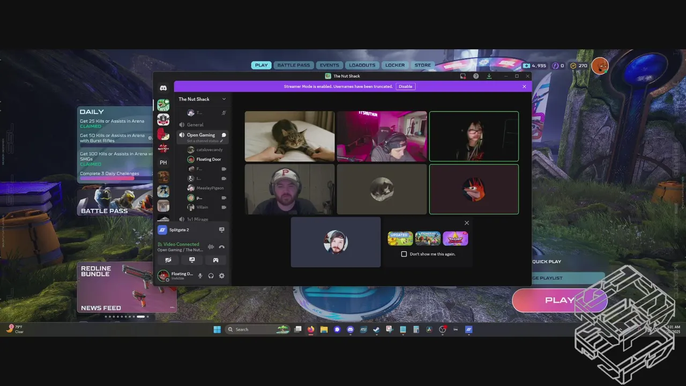This screenshot has height=386, width=686.
Task: Focus pink-lit streamer video tile
Action: click(x=382, y=136)
